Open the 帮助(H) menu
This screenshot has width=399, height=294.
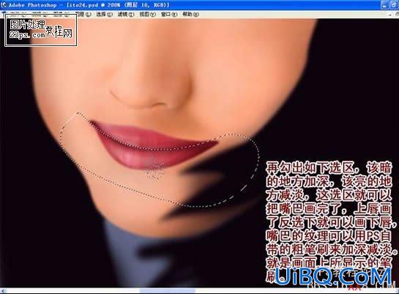tap(190, 14)
